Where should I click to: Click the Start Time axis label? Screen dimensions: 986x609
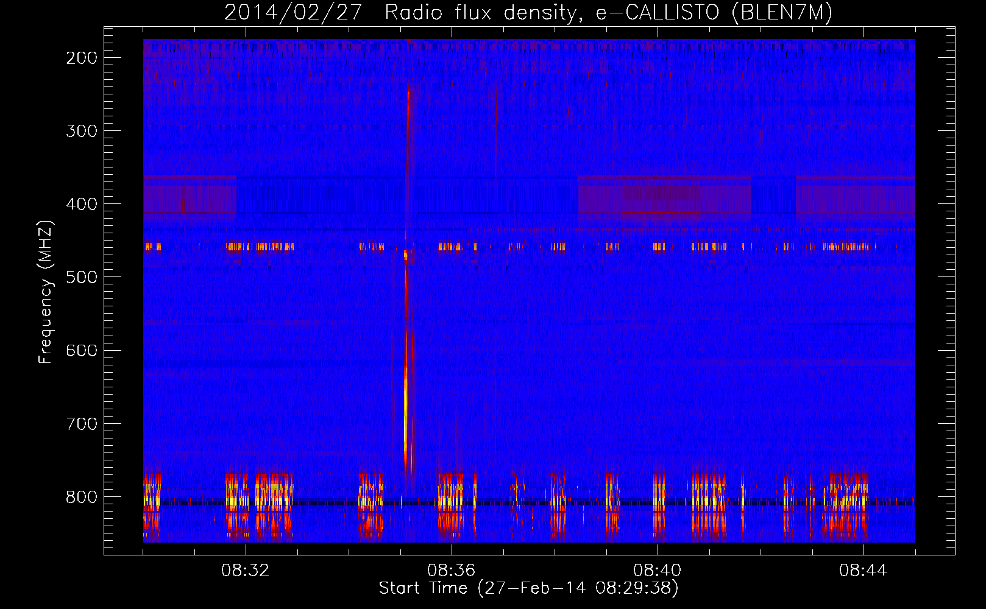pos(528,588)
